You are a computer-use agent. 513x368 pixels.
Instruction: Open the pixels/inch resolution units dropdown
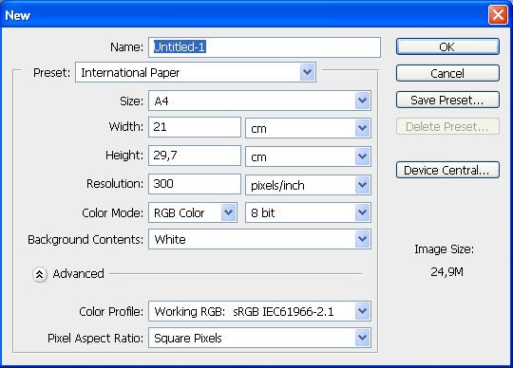coord(308,185)
